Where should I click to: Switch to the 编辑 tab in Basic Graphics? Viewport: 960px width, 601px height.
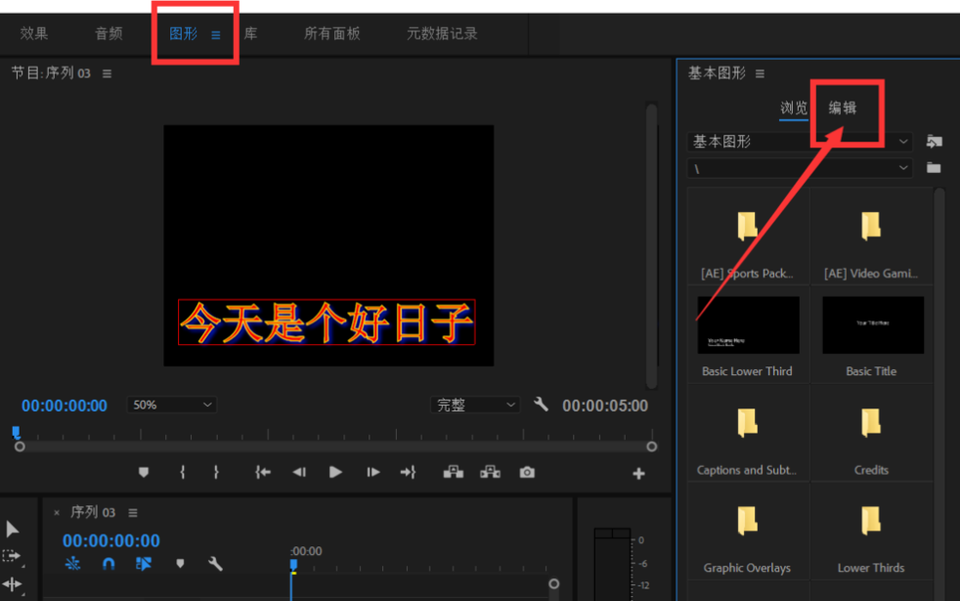tap(842, 107)
